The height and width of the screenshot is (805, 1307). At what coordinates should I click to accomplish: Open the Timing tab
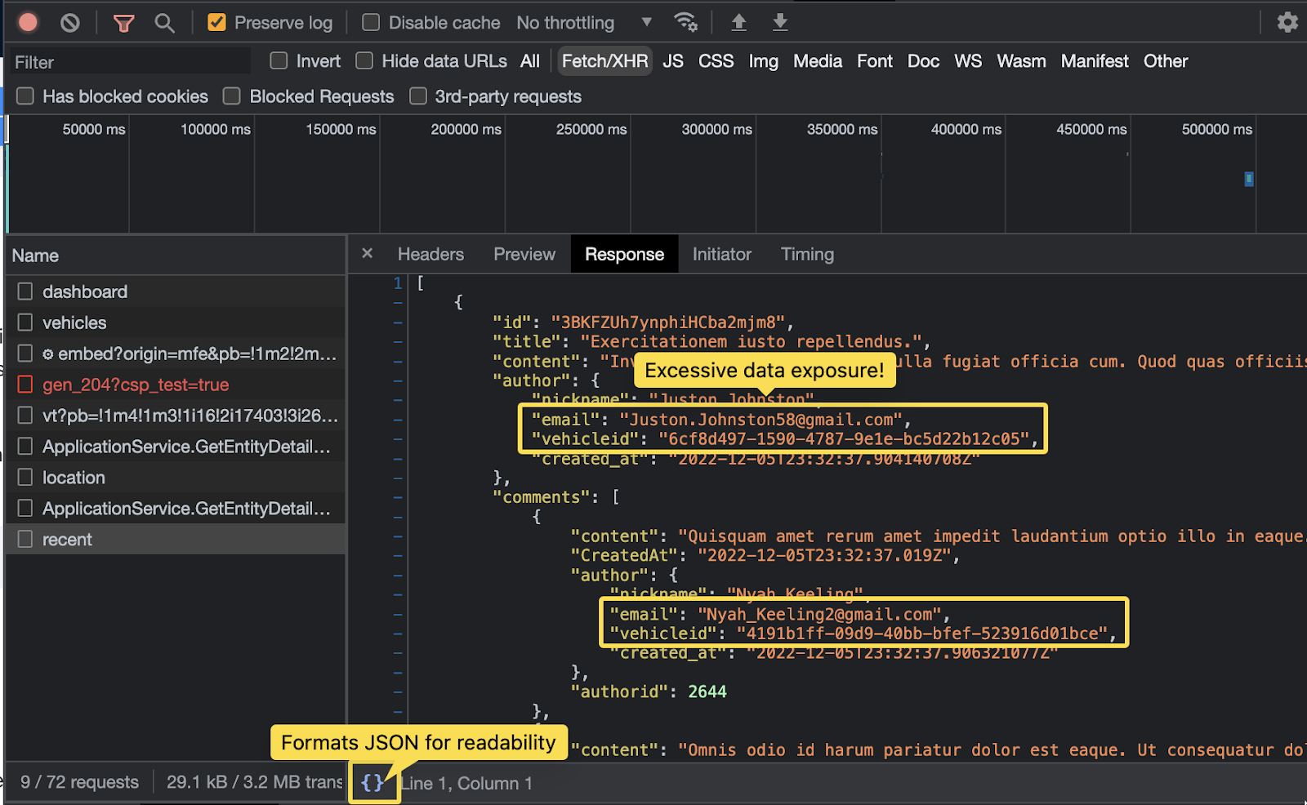[807, 254]
